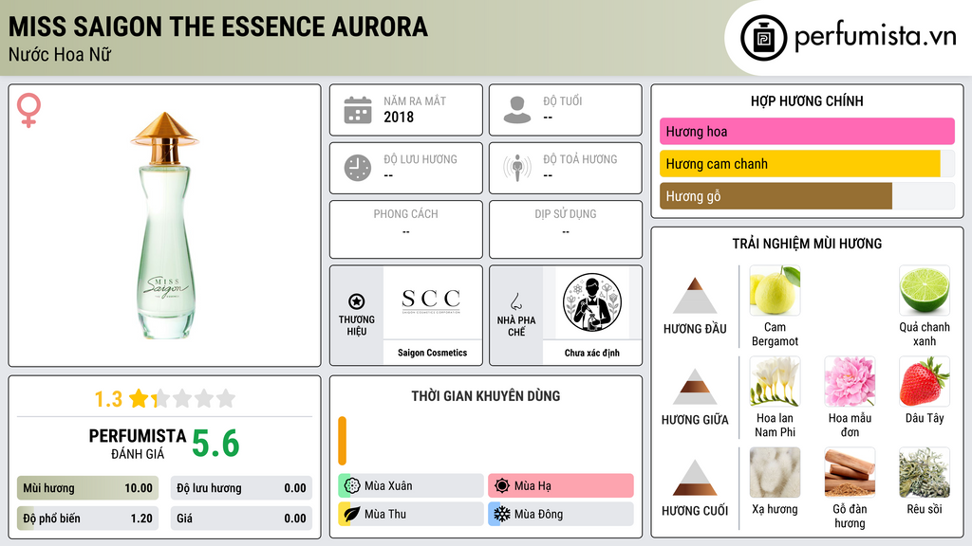Click the nose icon above Nhà pha chế
Screen dimensions: 972x546
515,301
